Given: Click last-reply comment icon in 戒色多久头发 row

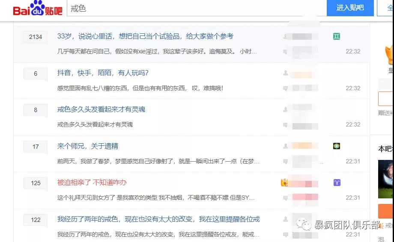Looking at the screenshot, I should (x=285, y=125).
